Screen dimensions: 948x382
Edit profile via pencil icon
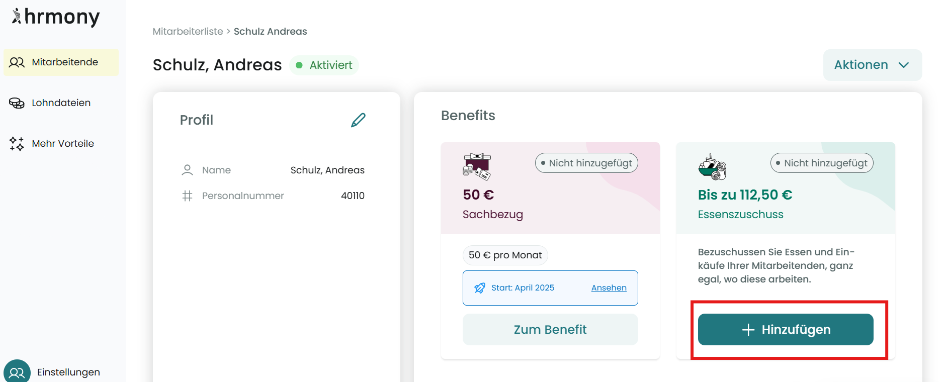point(358,120)
